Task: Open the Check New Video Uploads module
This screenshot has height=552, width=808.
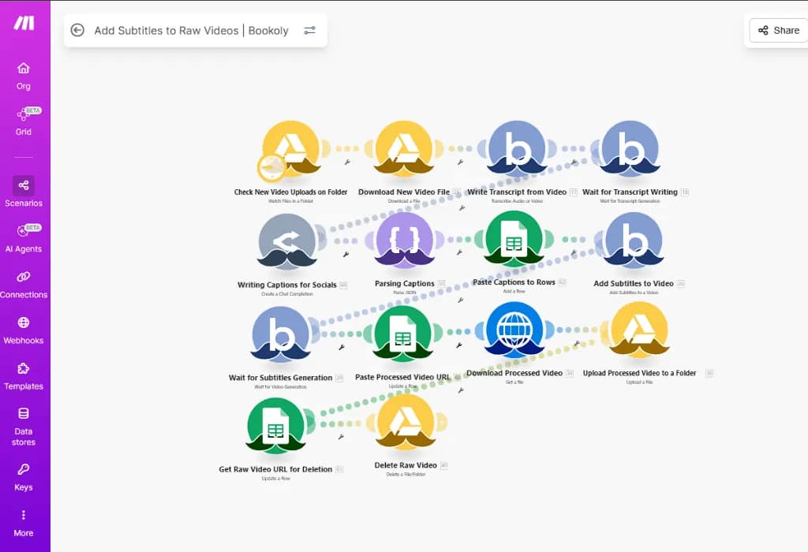Action: tap(291, 148)
